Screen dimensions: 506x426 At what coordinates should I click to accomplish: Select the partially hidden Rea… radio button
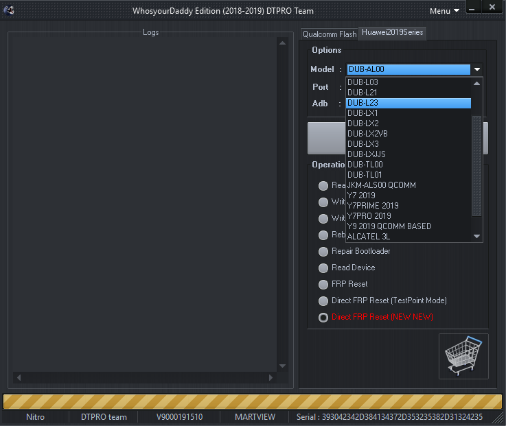point(323,186)
